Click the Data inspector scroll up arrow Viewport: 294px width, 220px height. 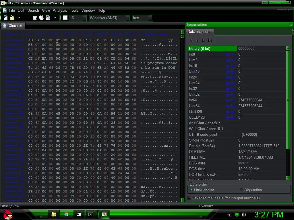[x=288, y=48]
